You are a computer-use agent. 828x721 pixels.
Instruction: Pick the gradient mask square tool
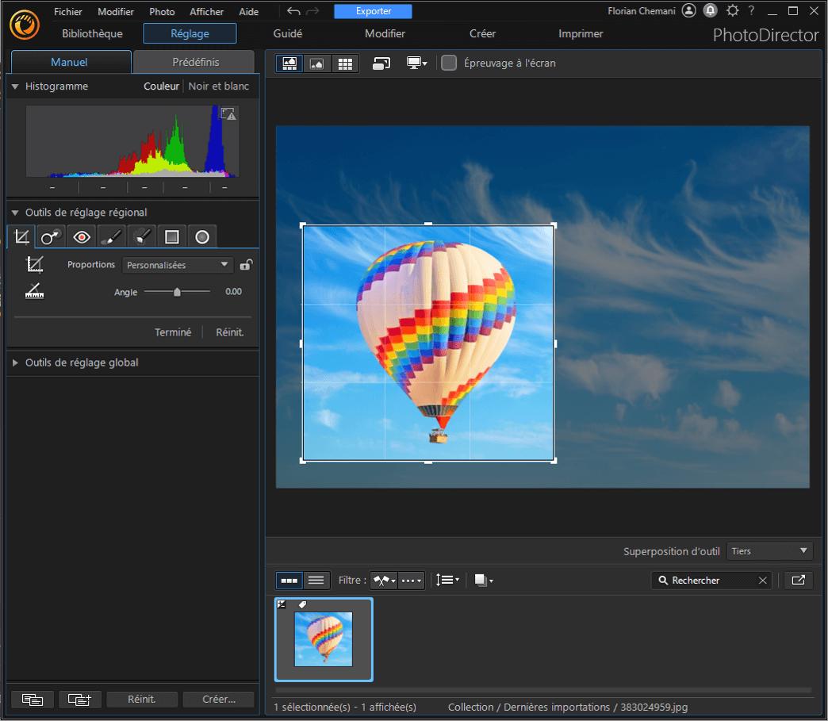172,236
